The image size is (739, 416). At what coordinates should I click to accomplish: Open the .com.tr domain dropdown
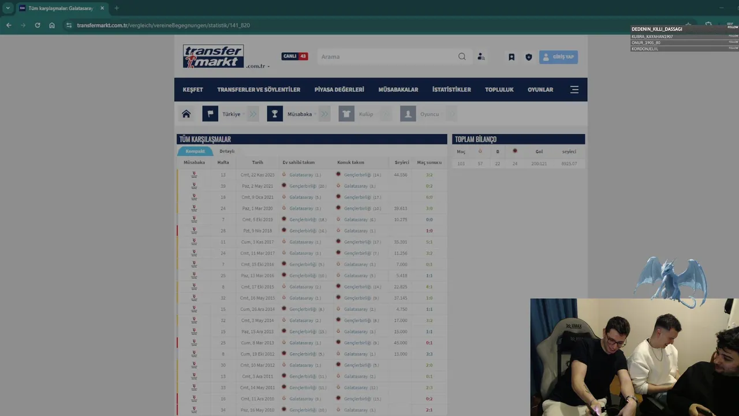[257, 66]
